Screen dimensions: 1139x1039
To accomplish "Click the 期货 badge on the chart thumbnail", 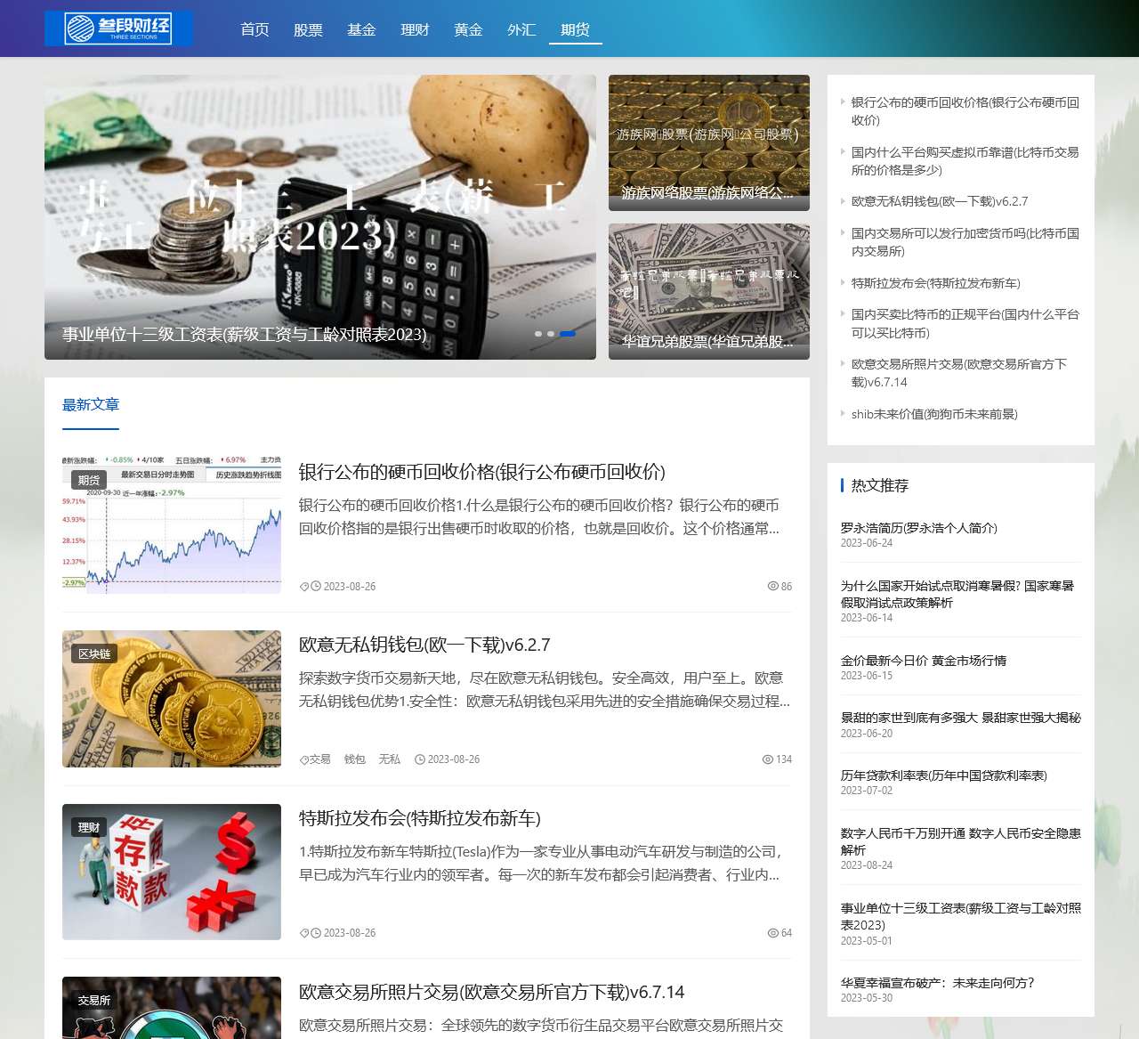I will click(89, 481).
